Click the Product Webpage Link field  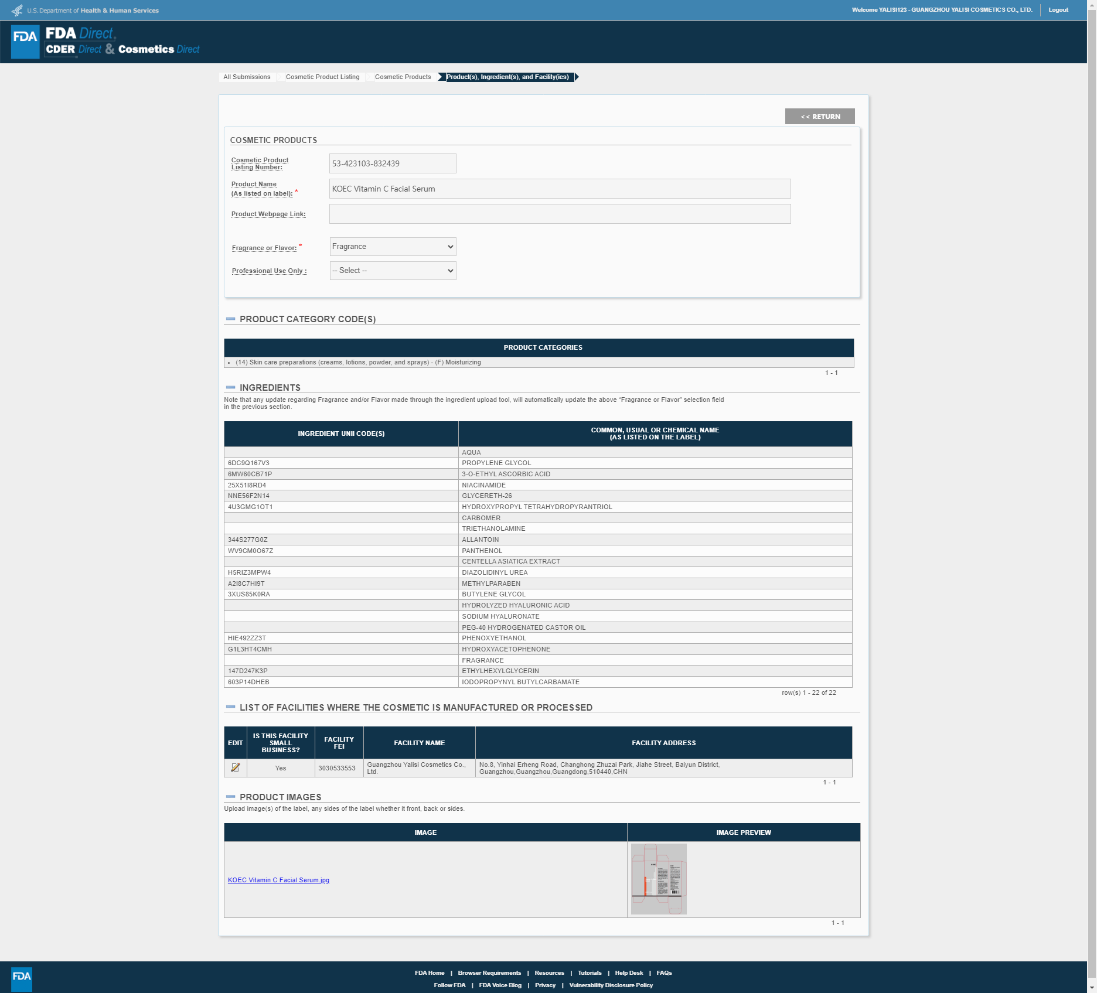[560, 214]
